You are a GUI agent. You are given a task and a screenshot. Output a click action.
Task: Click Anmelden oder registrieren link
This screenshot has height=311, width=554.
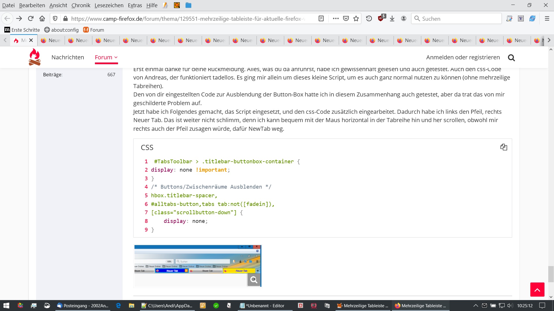(463, 57)
